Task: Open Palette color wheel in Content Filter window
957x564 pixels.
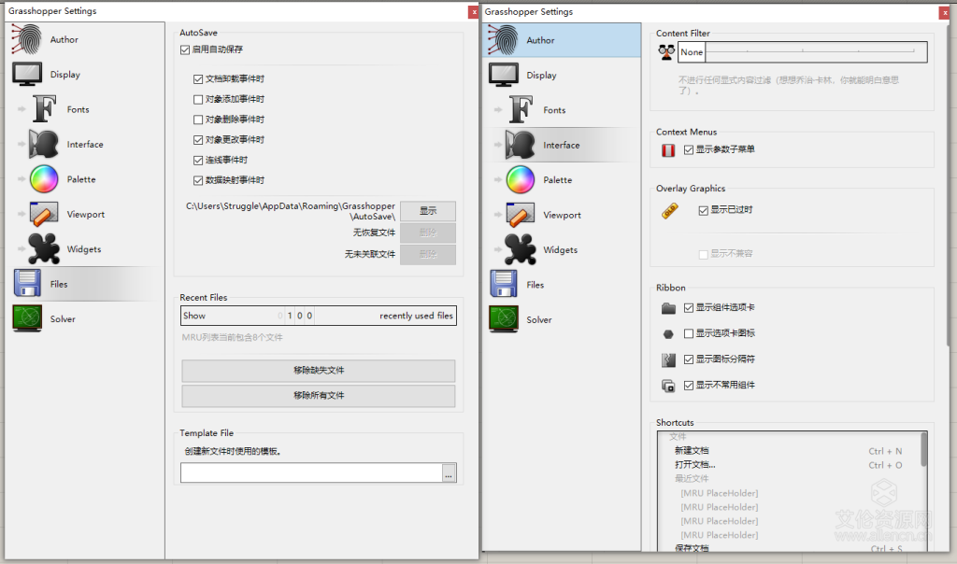Action: coord(521,180)
